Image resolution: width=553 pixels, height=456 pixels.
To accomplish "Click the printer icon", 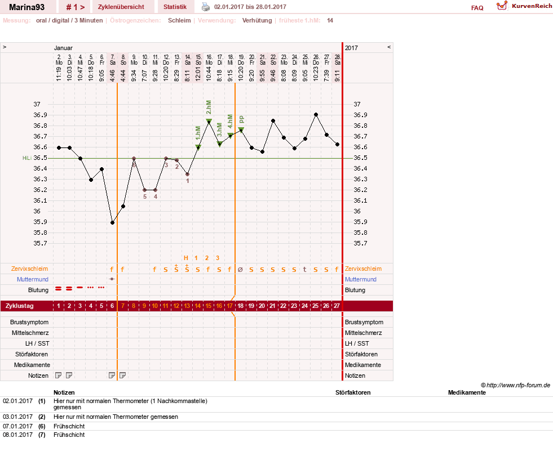I will (x=206, y=7).
